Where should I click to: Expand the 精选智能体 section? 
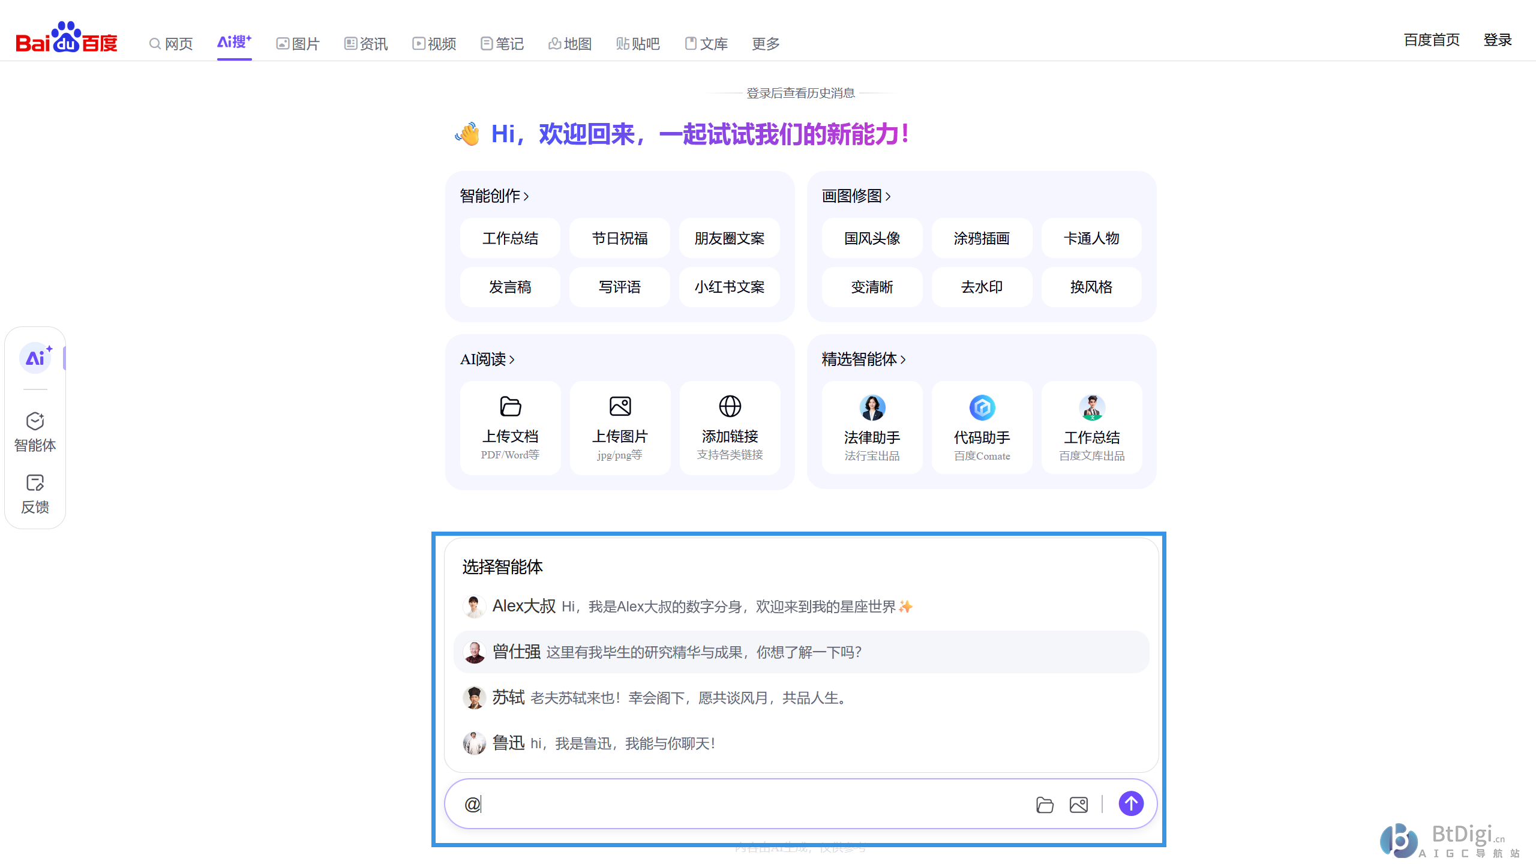coord(863,359)
